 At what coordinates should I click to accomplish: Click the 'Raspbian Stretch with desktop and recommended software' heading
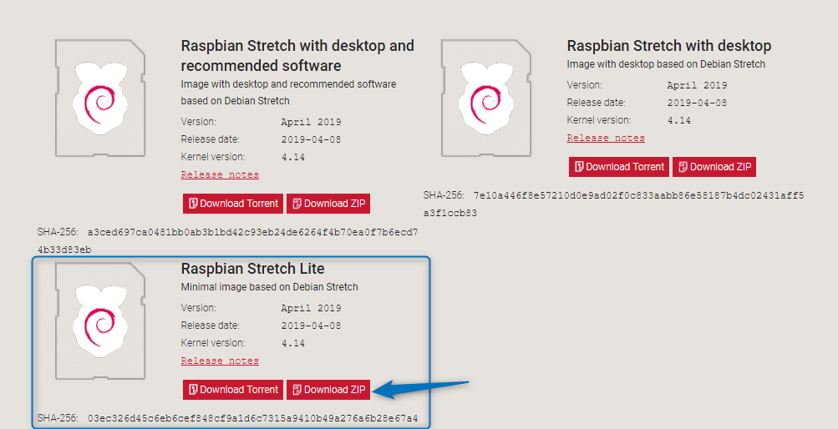297,55
